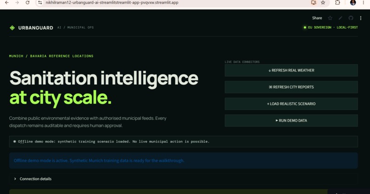This screenshot has height=194, width=370.
Task: Bookmark this page with star icon
Action: [323, 3]
